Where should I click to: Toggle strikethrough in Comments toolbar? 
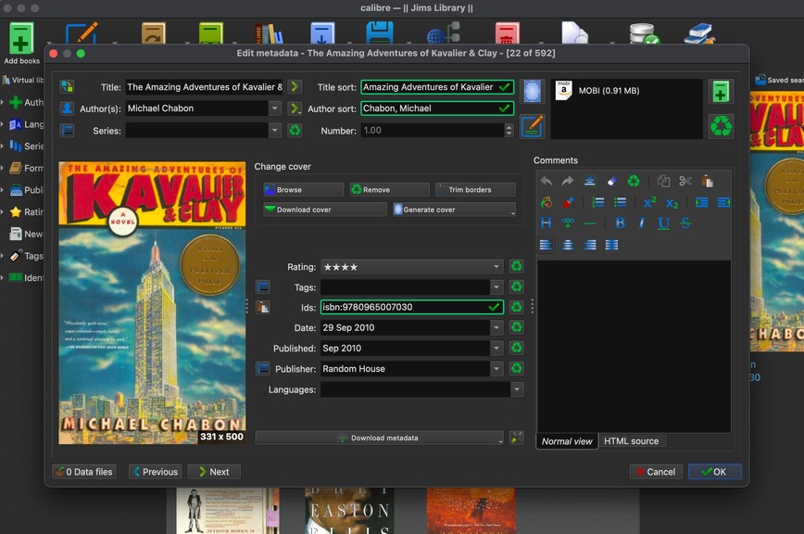click(x=685, y=223)
